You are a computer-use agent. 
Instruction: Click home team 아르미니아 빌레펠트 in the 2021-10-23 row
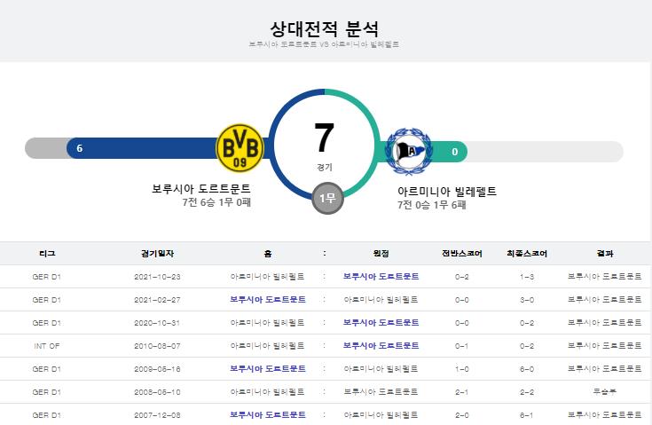268,277
